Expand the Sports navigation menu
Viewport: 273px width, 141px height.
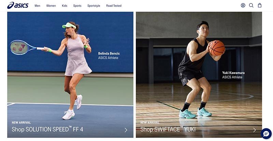pos(77,6)
